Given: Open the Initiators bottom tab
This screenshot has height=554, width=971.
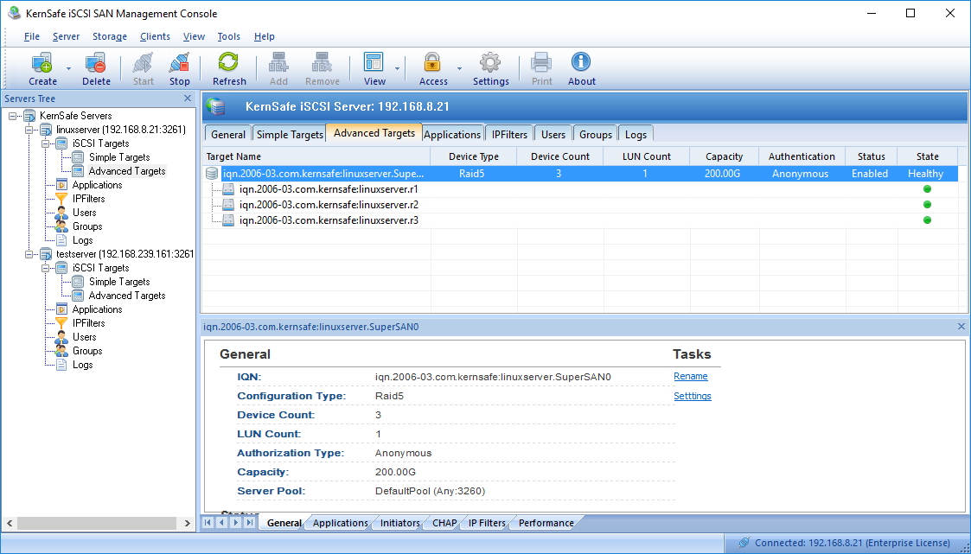Looking at the screenshot, I should pyautogui.click(x=400, y=523).
